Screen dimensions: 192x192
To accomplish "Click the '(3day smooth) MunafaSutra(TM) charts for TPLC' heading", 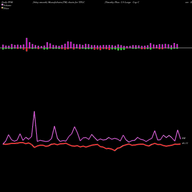I will [59, 2].
